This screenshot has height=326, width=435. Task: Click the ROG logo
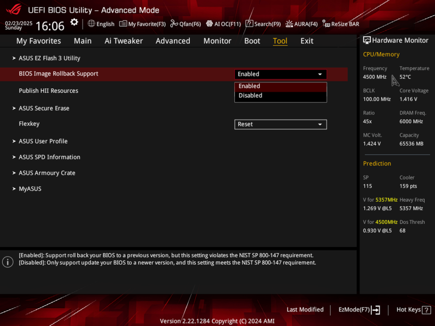click(14, 9)
